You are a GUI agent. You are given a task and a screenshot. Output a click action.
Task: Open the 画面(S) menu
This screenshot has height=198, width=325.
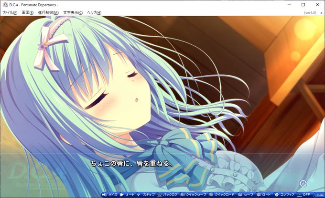(x=28, y=12)
